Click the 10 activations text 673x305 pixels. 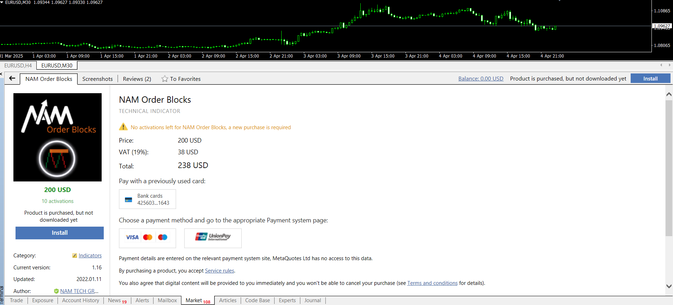(x=58, y=201)
